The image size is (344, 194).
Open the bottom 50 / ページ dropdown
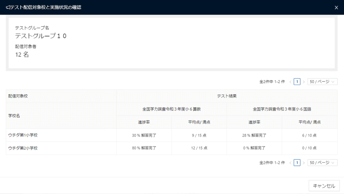coord(322,163)
